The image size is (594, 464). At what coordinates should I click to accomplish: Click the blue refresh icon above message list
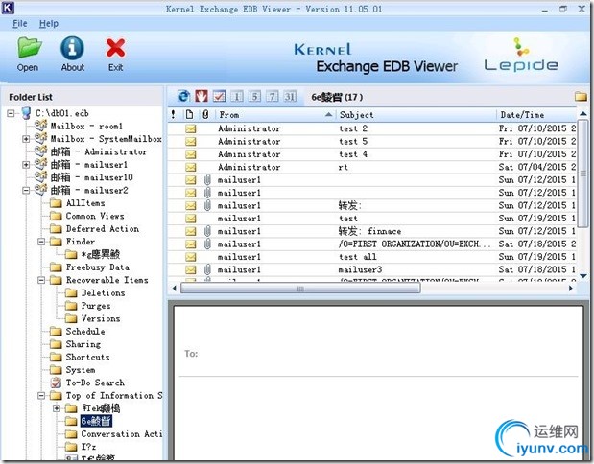coord(184,96)
